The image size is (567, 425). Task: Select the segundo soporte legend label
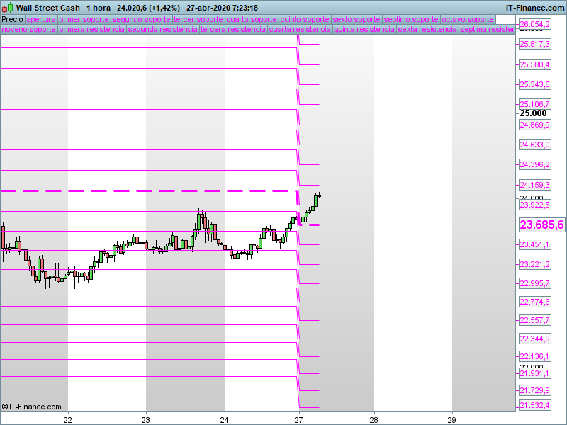pos(141,19)
